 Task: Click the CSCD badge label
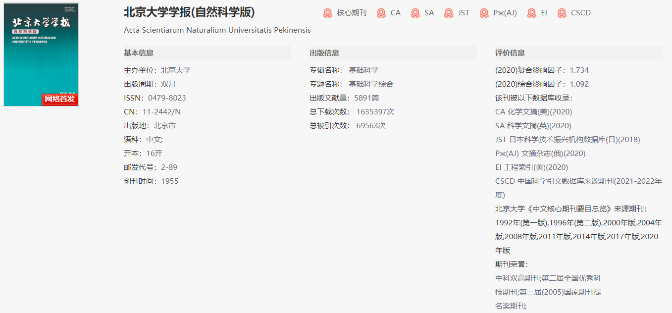coord(581,13)
